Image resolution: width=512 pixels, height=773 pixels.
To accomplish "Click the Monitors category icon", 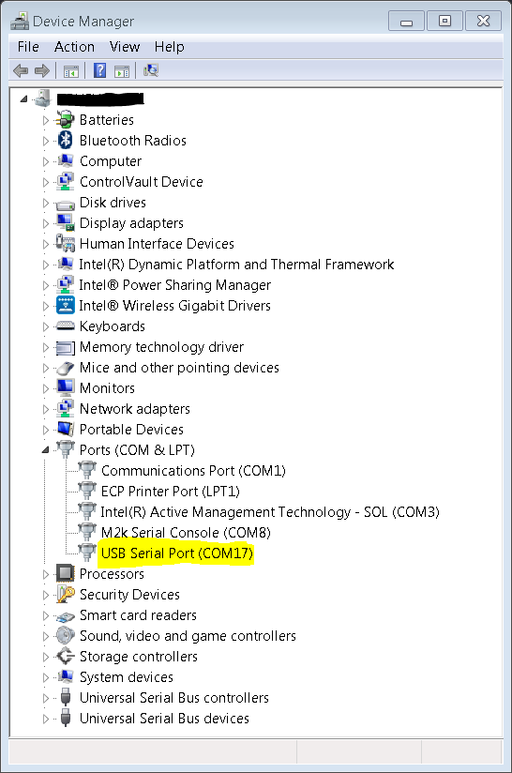I will (65, 388).
